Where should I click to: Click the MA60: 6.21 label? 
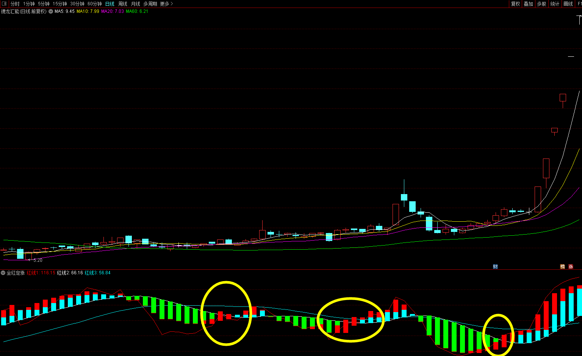(x=137, y=11)
